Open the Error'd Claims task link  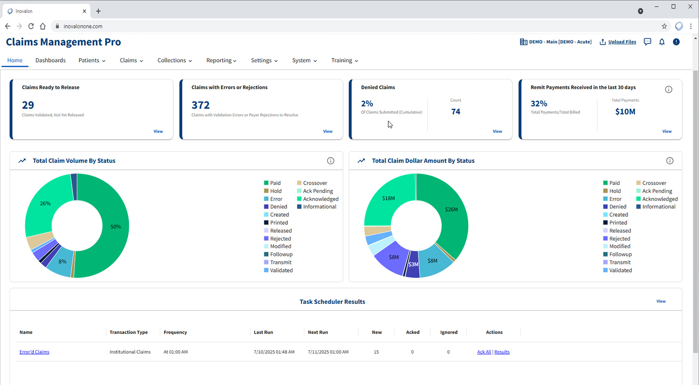(34, 352)
